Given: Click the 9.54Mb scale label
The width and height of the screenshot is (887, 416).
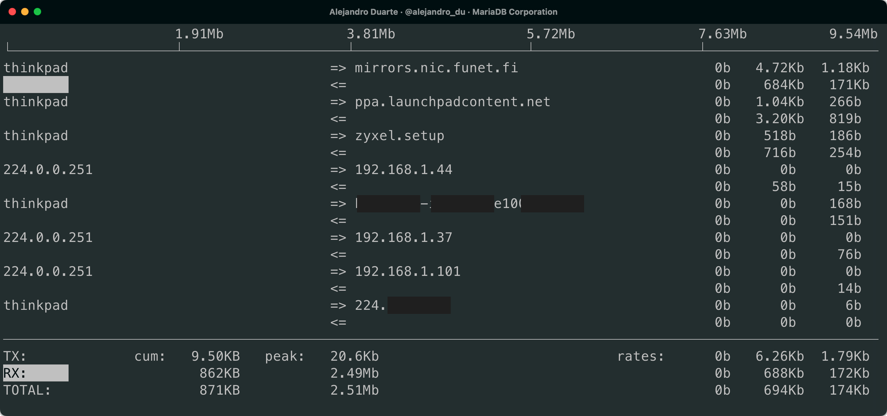Looking at the screenshot, I should (853, 34).
